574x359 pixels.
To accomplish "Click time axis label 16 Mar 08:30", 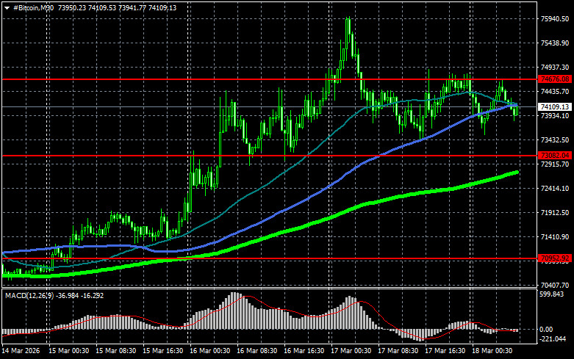I will pyautogui.click(x=257, y=351).
